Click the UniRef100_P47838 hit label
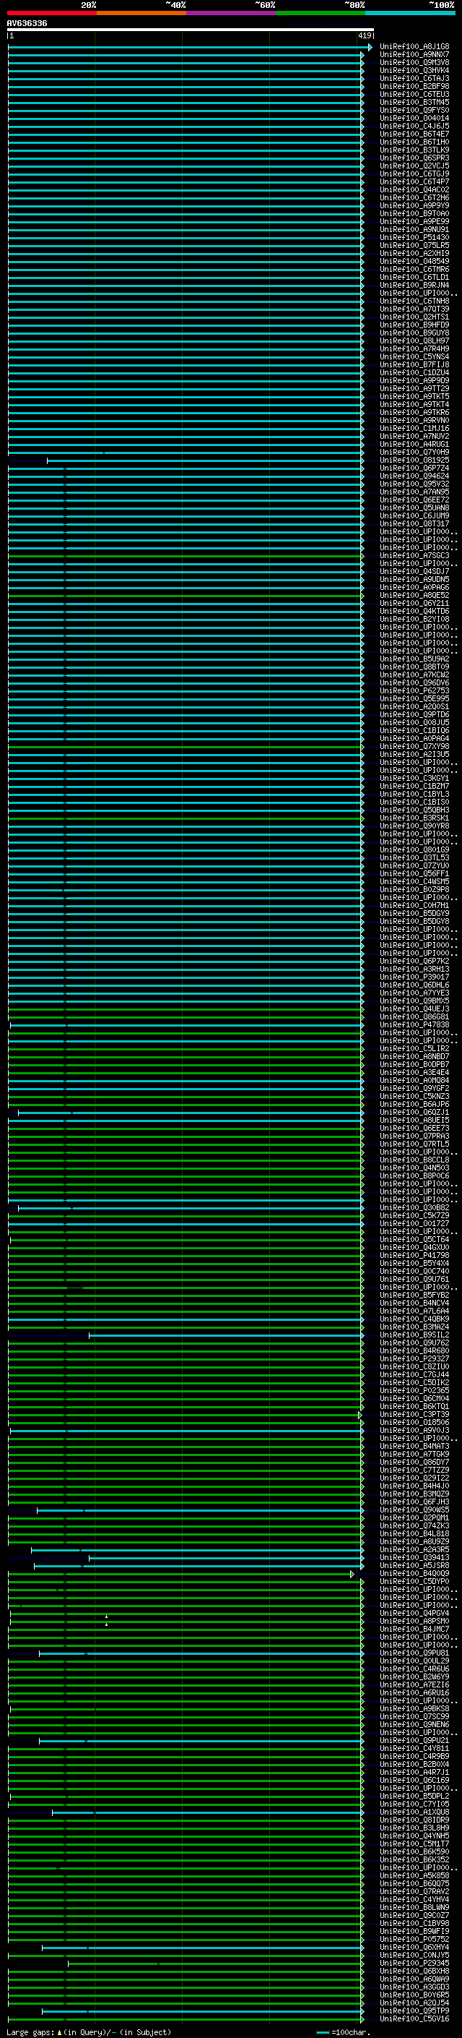Image resolution: width=462 pixels, height=2038 pixels. [414, 1025]
